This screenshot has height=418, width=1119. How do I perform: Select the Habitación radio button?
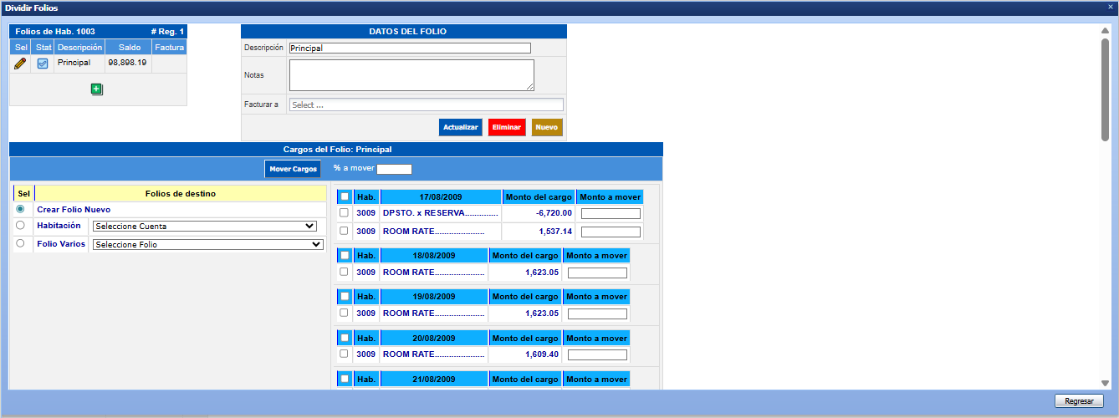pos(20,226)
